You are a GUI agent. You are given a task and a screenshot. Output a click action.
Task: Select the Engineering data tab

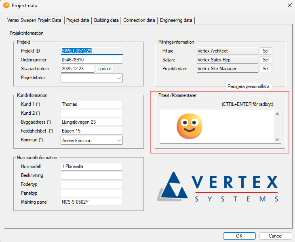point(176,20)
